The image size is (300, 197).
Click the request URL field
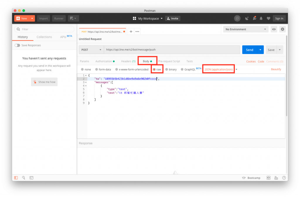tap(172, 50)
